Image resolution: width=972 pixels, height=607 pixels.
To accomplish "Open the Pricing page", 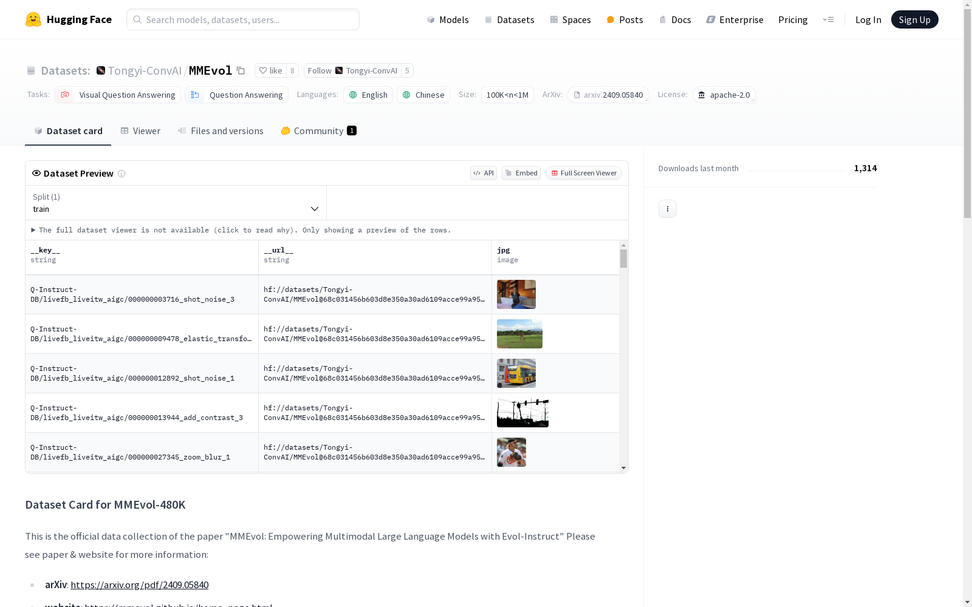I will [793, 19].
